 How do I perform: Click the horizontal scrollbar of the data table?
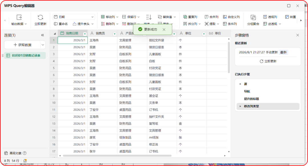point(117,155)
